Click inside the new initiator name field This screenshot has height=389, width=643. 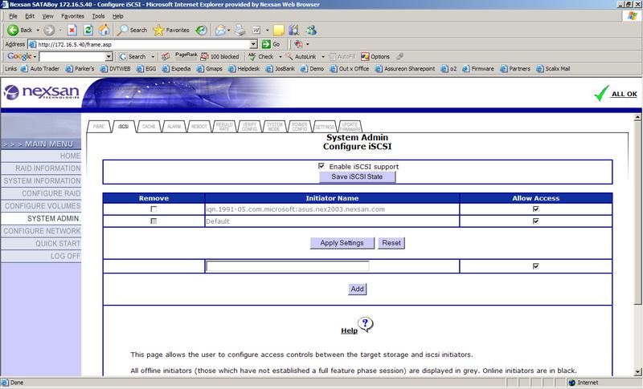[x=288, y=265]
